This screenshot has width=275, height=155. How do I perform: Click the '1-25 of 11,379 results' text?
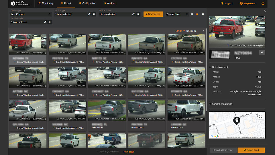click(108, 152)
